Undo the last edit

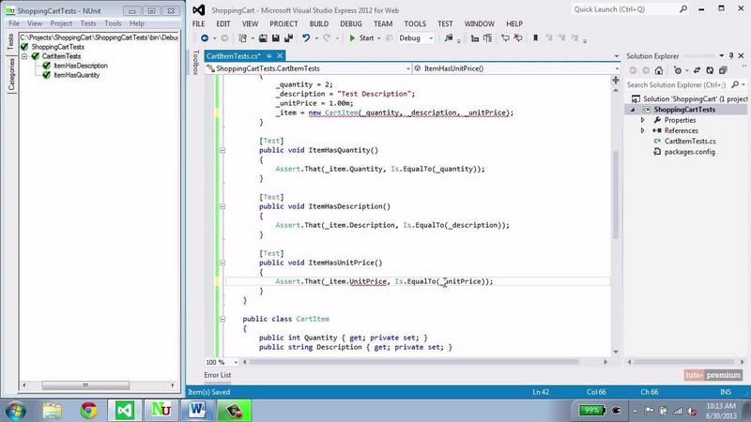click(306, 38)
